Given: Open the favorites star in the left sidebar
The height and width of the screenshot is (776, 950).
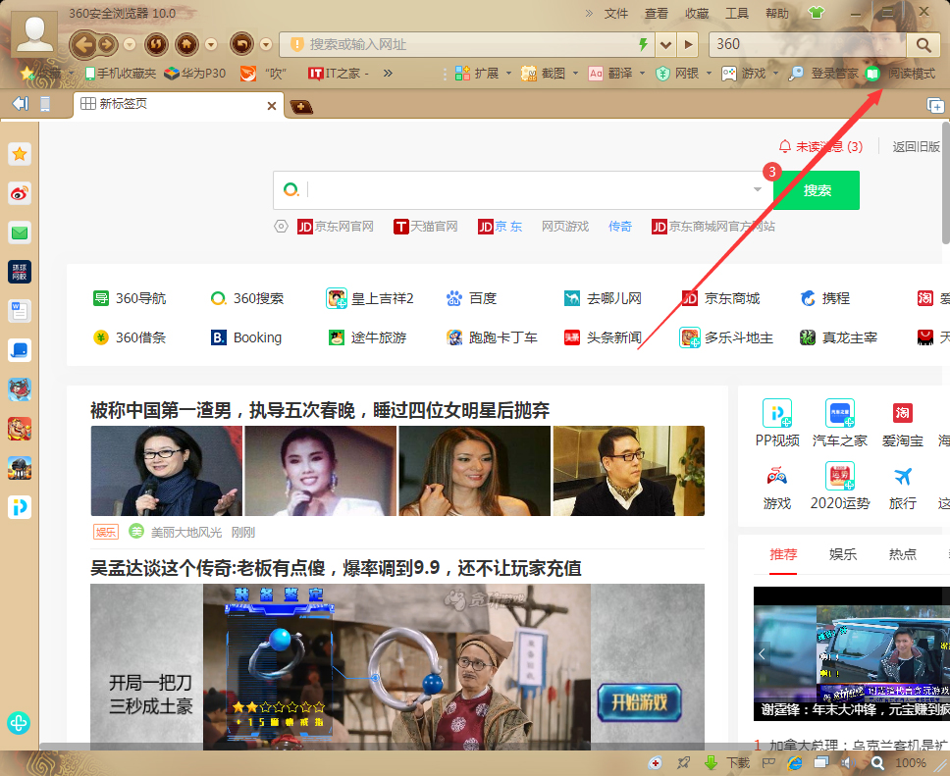Looking at the screenshot, I should (20, 154).
